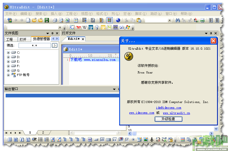
Task: Click the 升级检查 button
Action: (168, 119)
